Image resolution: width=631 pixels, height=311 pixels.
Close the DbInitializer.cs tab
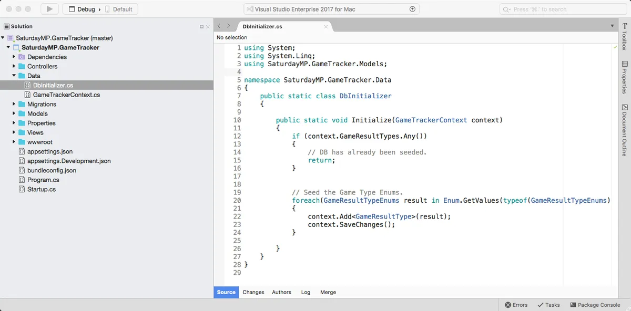[x=326, y=26]
